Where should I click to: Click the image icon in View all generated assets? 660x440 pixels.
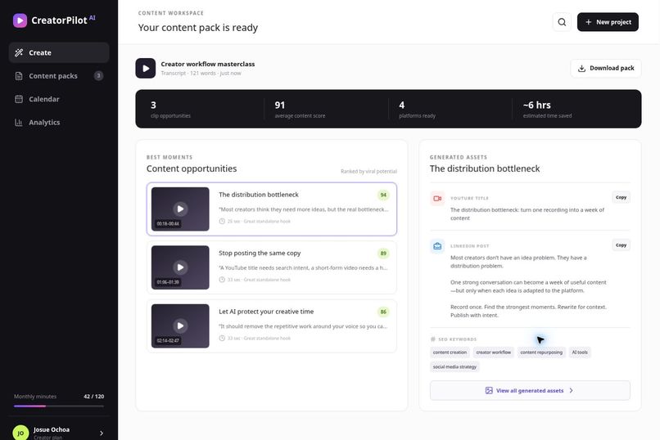coord(489,390)
